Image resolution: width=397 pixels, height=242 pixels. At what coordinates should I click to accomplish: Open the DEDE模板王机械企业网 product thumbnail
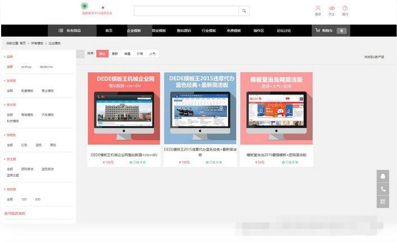pyautogui.click(x=124, y=108)
